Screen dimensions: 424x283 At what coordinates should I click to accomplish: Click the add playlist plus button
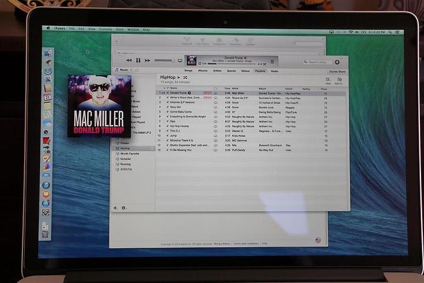coord(115,208)
